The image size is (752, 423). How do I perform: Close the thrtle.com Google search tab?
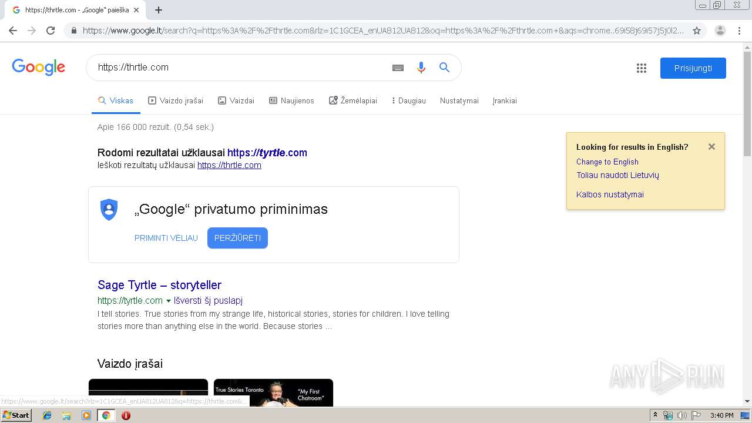[x=136, y=10]
